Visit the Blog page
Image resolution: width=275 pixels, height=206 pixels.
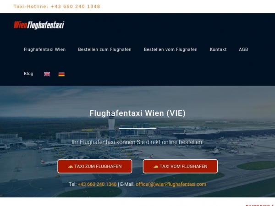[x=28, y=74]
